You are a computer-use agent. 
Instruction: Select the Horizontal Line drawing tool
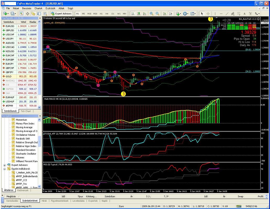(x=221, y=14)
